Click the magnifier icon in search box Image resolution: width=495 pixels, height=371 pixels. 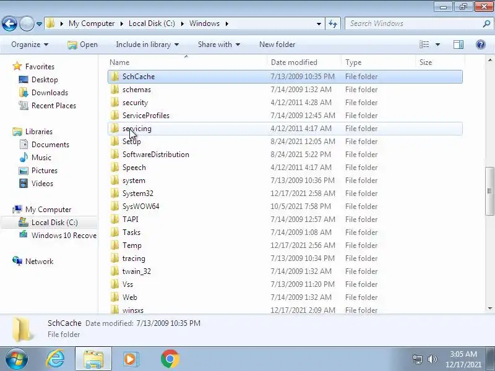tap(486, 23)
